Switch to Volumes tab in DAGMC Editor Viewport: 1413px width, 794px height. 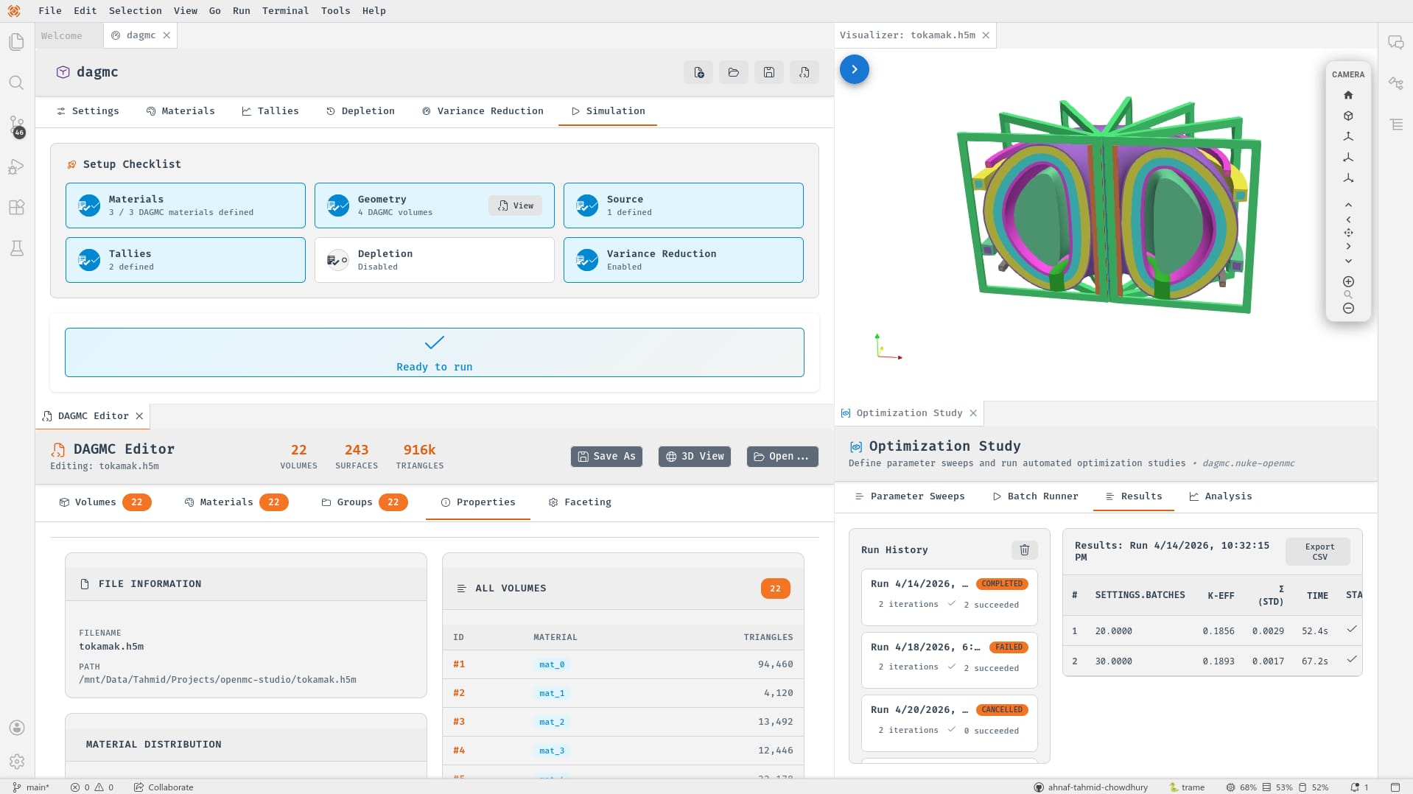(105, 502)
